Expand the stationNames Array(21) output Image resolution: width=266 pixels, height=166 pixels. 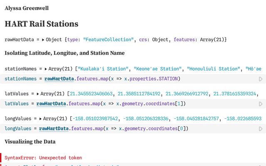coord(46,69)
